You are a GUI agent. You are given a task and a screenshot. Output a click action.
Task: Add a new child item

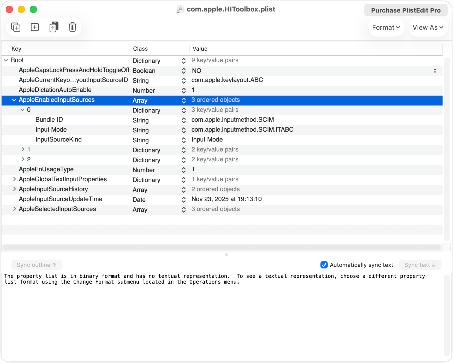coord(34,27)
